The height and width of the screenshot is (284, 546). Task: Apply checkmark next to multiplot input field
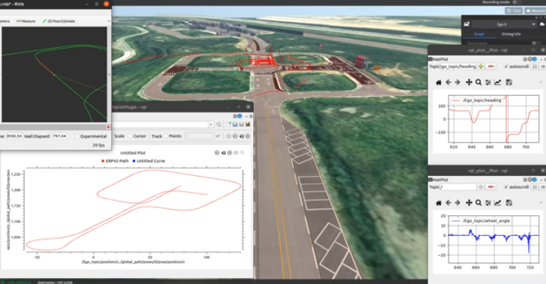click(218, 136)
